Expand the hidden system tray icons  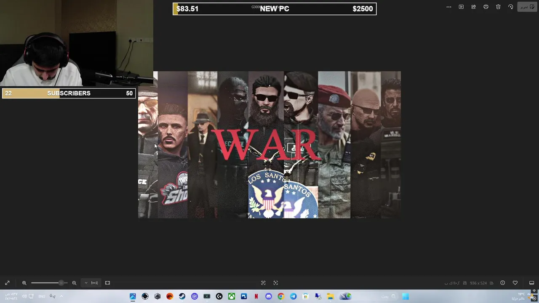pyautogui.click(x=61, y=296)
